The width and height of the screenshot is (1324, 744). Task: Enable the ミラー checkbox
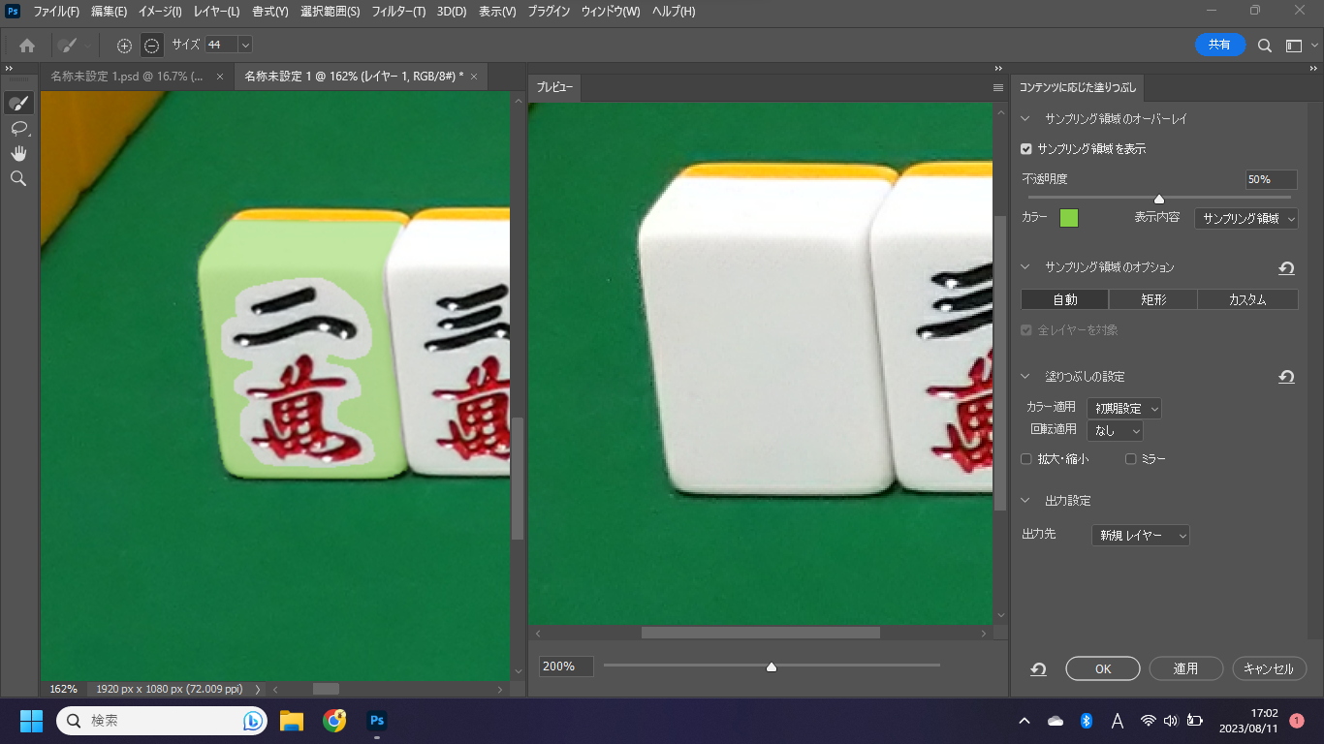(x=1130, y=459)
